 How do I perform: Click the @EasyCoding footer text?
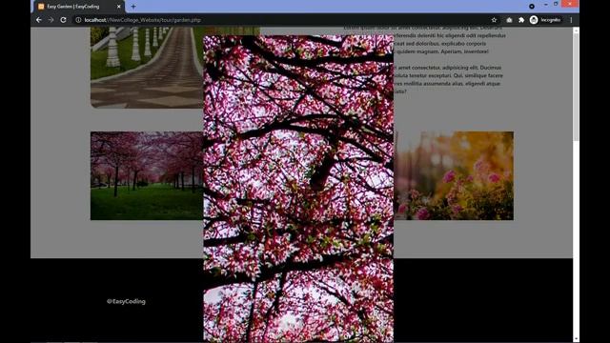click(x=126, y=301)
